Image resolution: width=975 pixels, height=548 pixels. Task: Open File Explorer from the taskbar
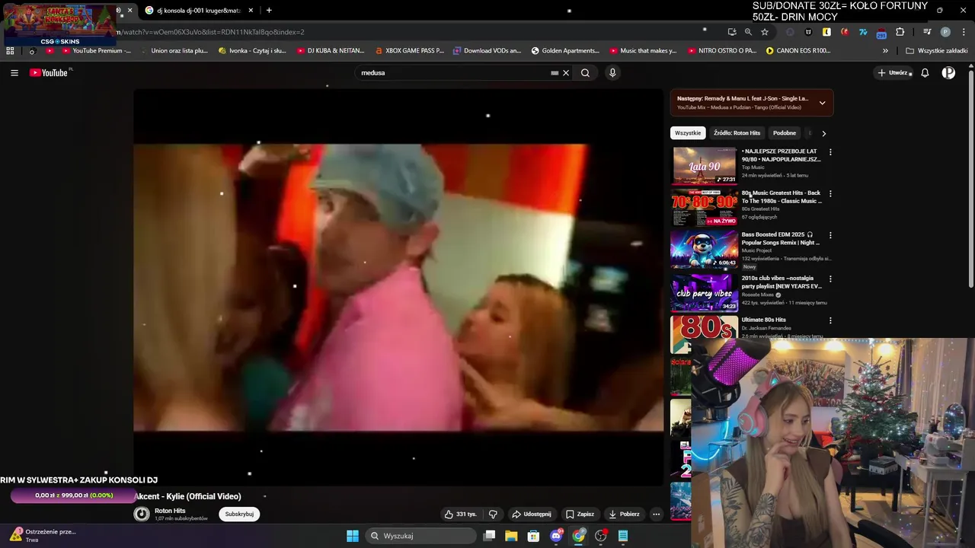511,536
